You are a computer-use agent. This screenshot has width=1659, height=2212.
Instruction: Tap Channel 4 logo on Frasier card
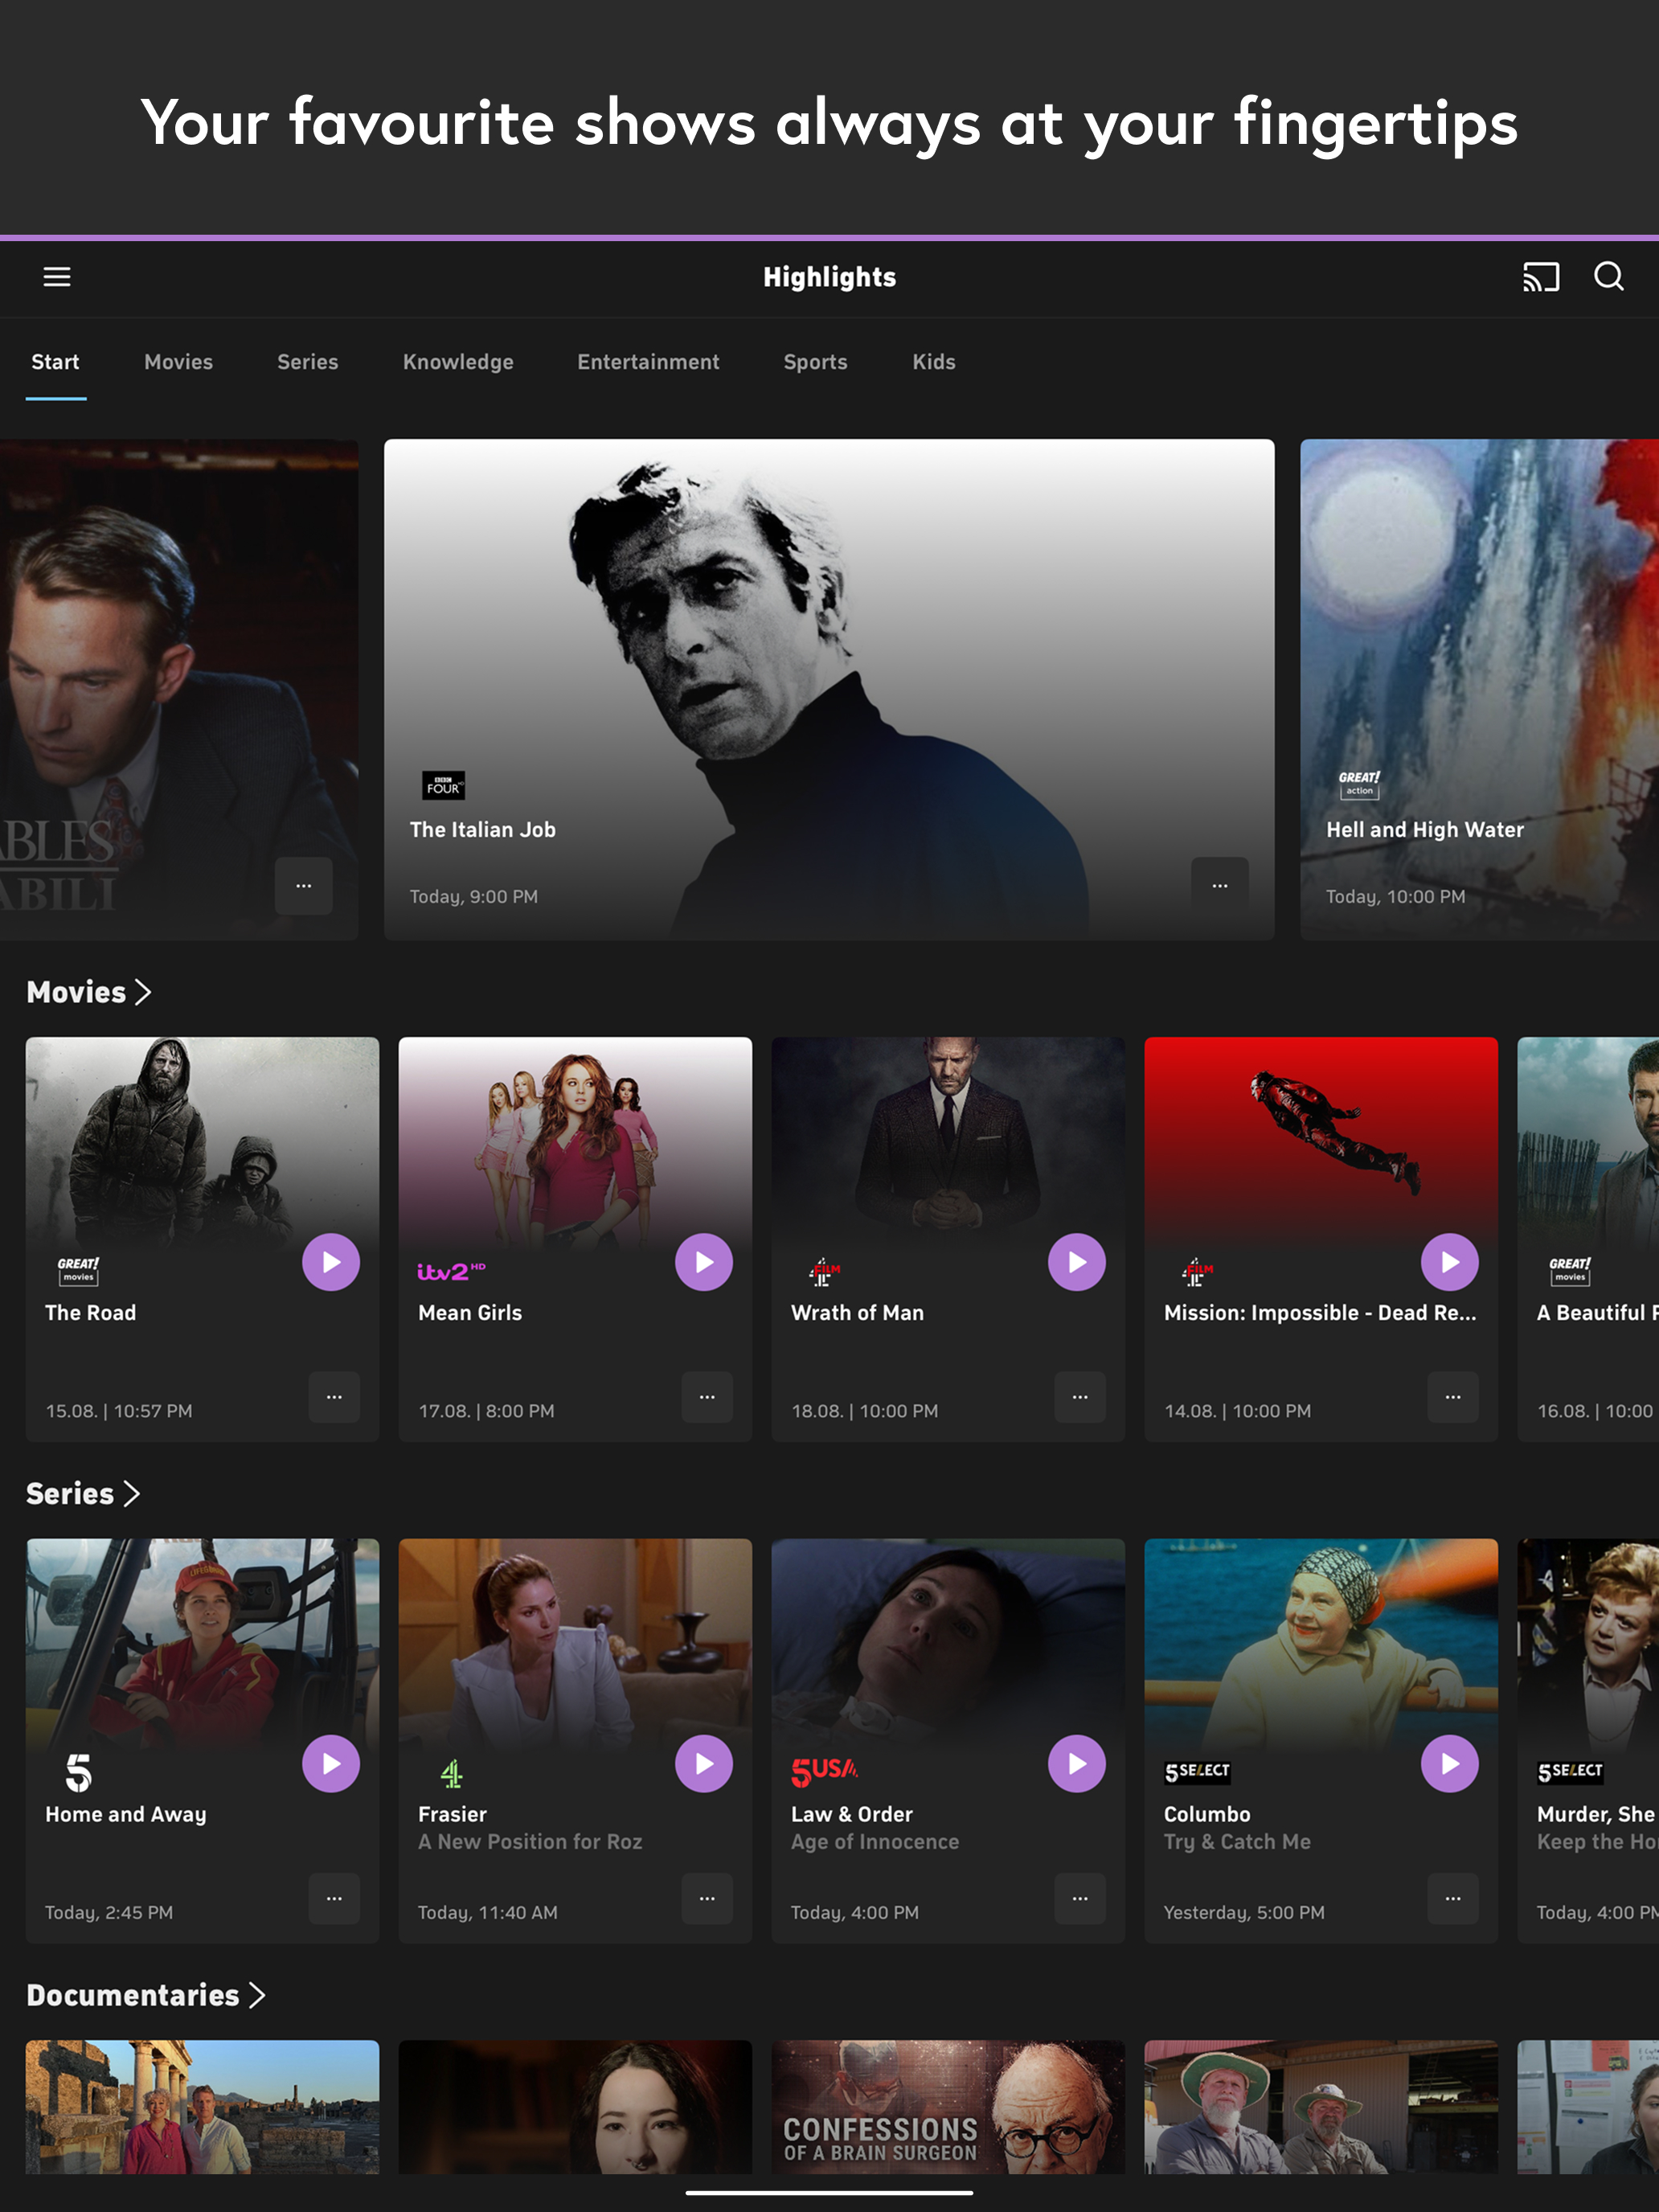(x=451, y=1773)
